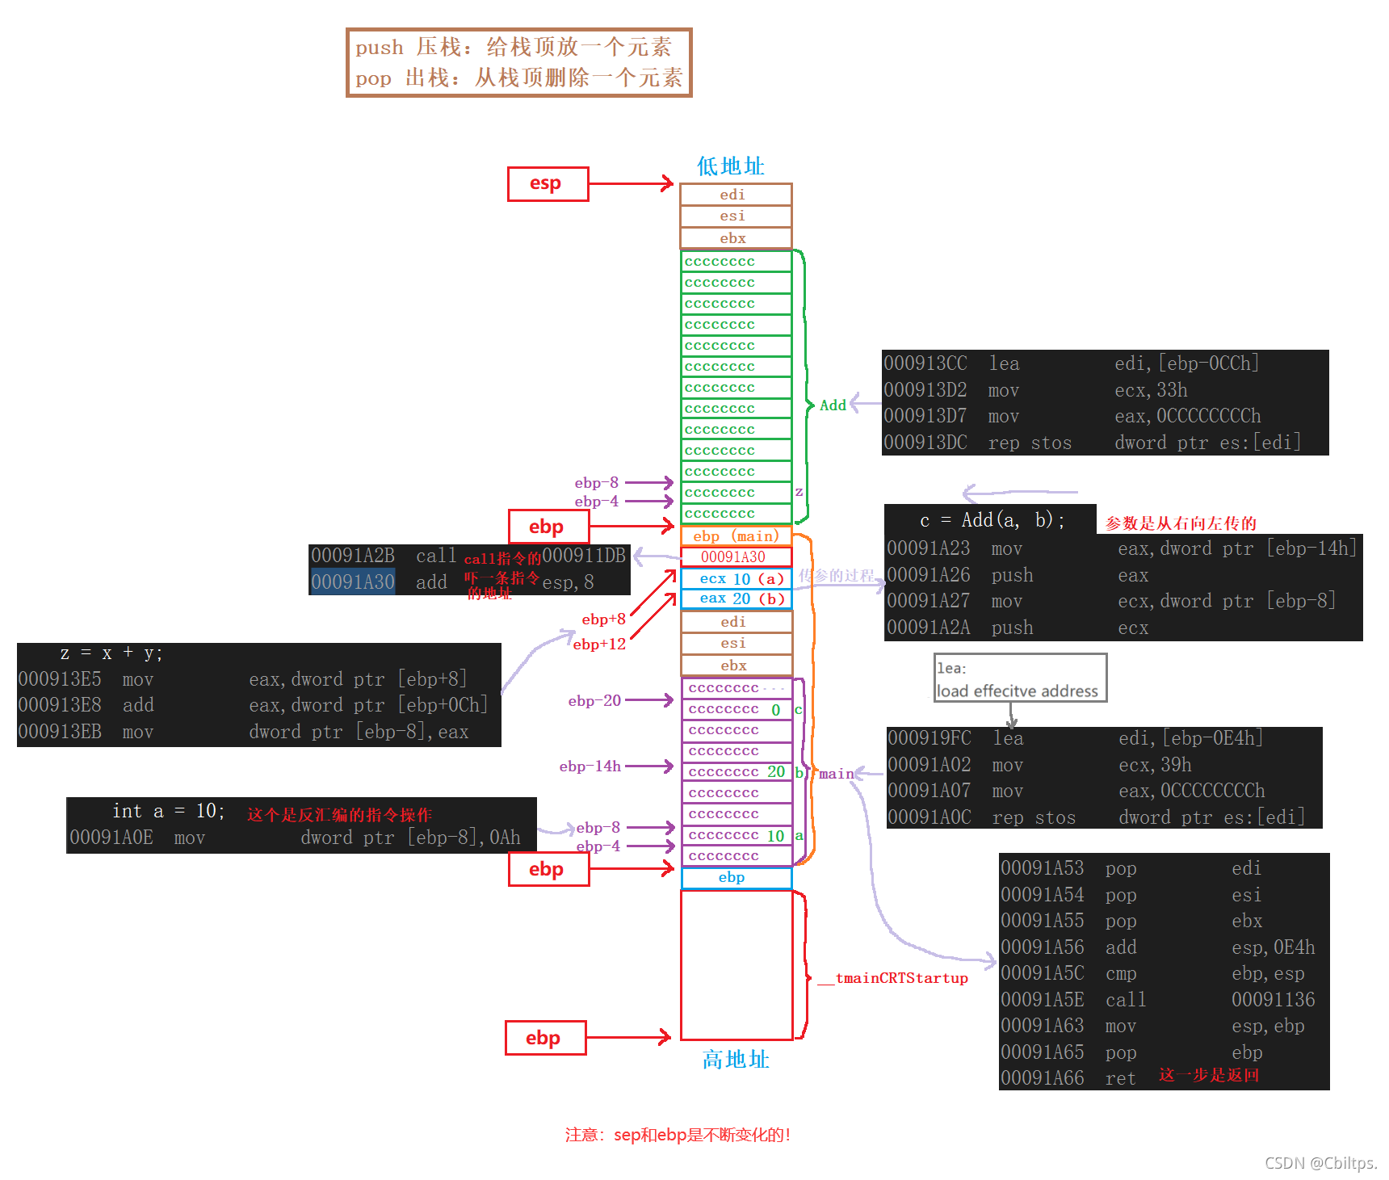
Task: Select the '00091A0E mov dword ptr [ebp-8],0Ah' line
Action: [x=296, y=838]
